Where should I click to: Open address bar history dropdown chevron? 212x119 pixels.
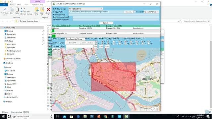(178, 21)
